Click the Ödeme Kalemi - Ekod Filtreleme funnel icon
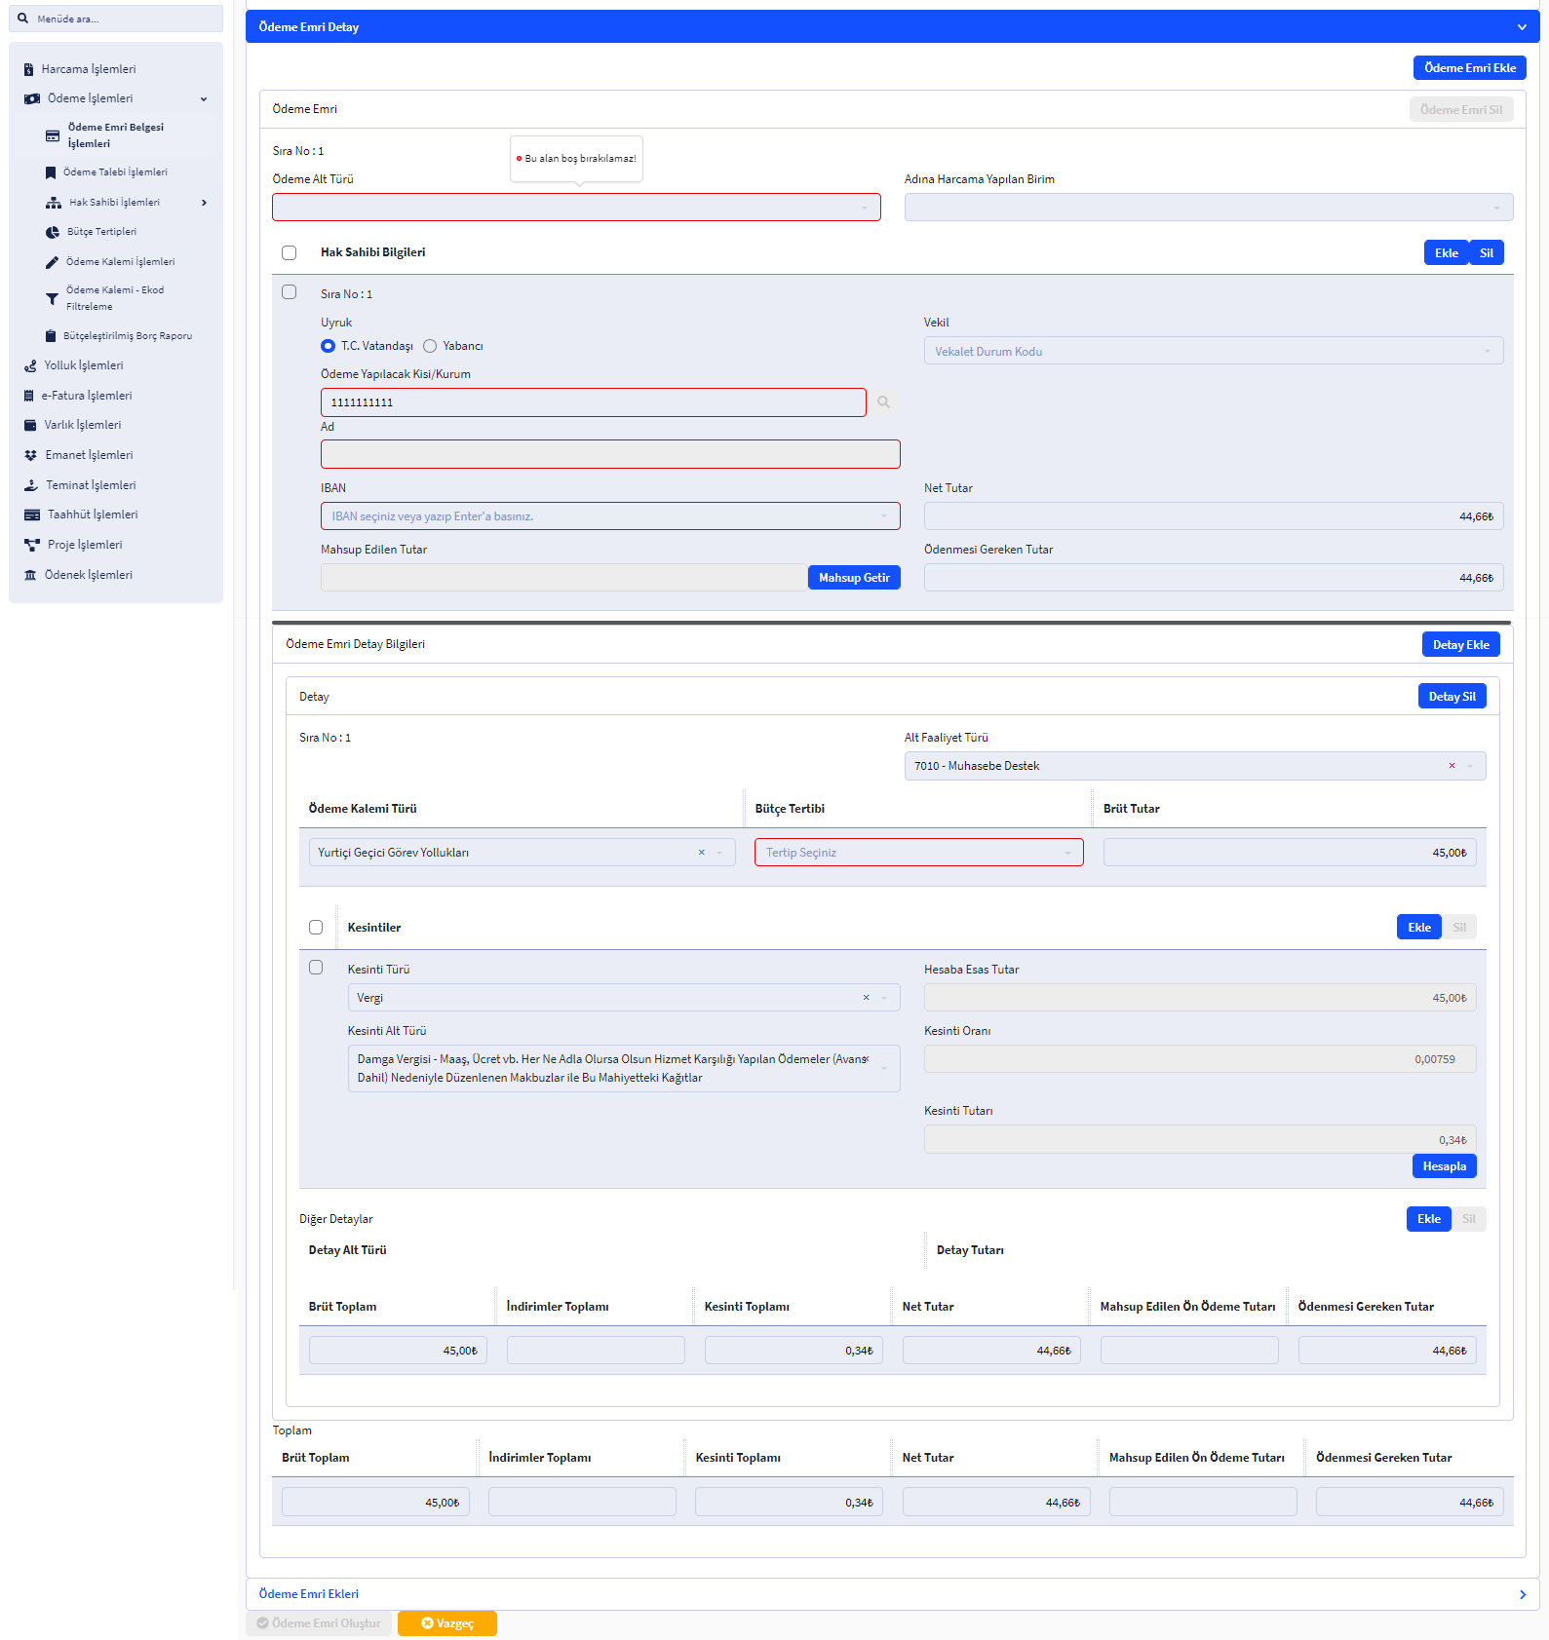Screen dimensions: 1549x1640 point(53,299)
